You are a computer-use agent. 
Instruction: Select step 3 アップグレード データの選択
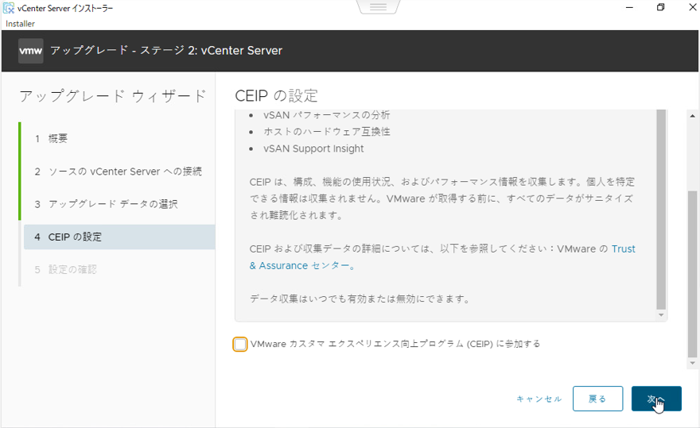(x=119, y=204)
